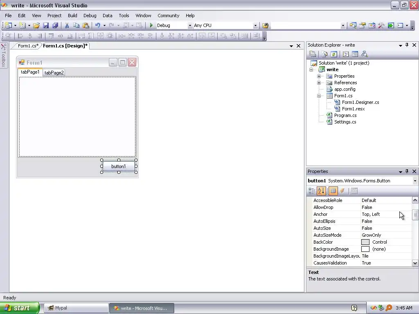Click the Windows start button
This screenshot has height=314, width=419.
coord(20,308)
